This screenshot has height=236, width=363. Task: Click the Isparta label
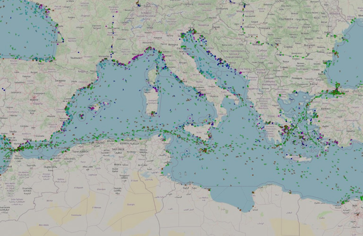pos(351,131)
